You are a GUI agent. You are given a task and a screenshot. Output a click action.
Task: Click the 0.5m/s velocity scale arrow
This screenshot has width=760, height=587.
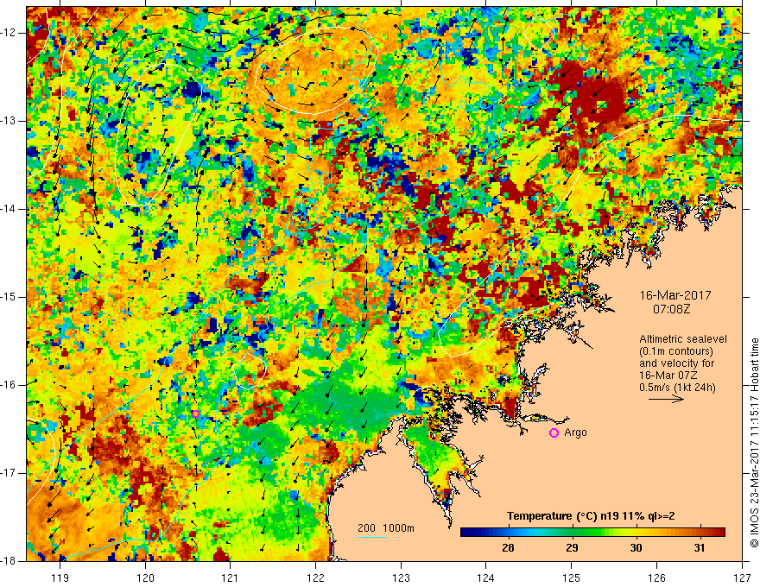[x=666, y=399]
